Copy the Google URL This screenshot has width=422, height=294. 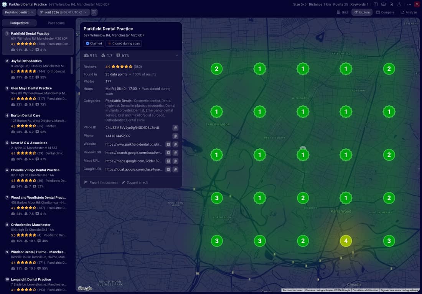pos(175,169)
